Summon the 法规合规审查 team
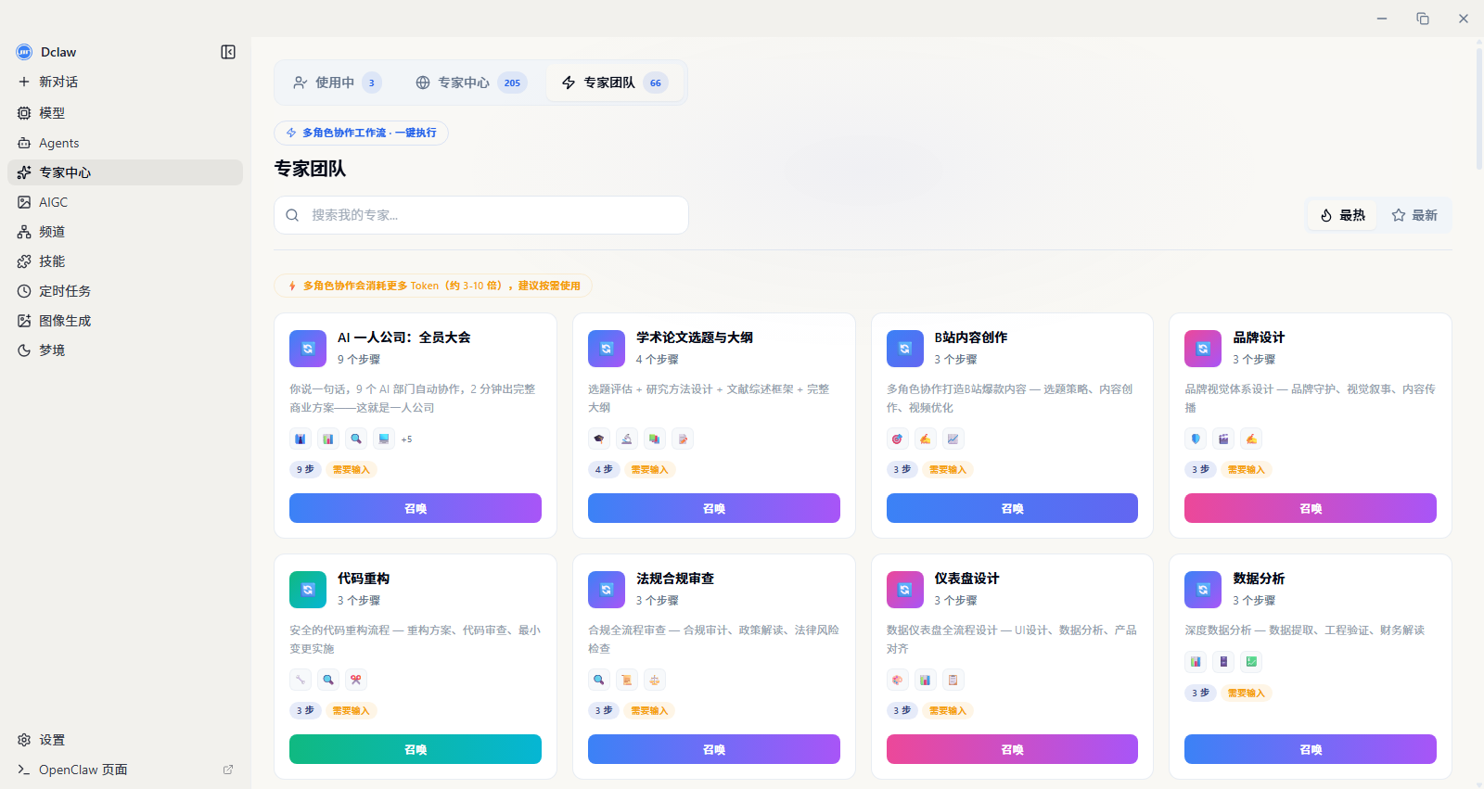 point(714,749)
